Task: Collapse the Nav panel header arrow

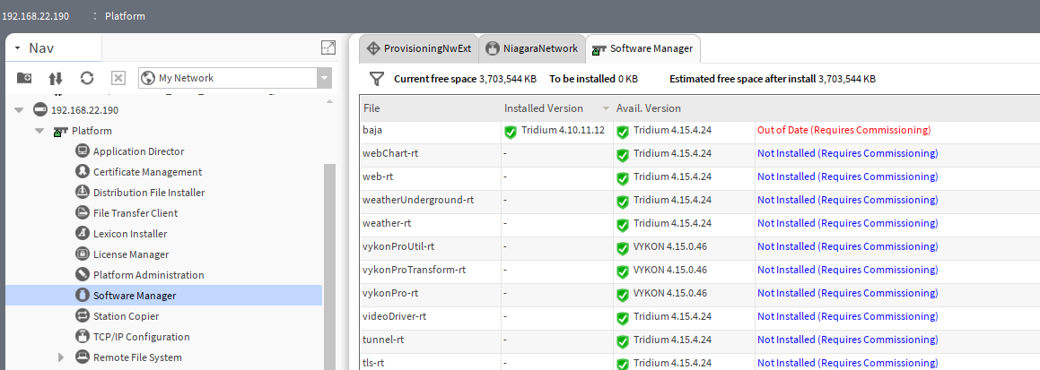Action: pos(18,48)
